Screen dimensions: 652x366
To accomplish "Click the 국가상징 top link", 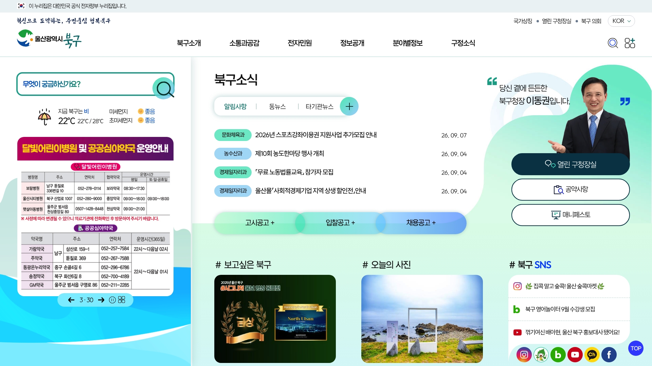I will (523, 21).
